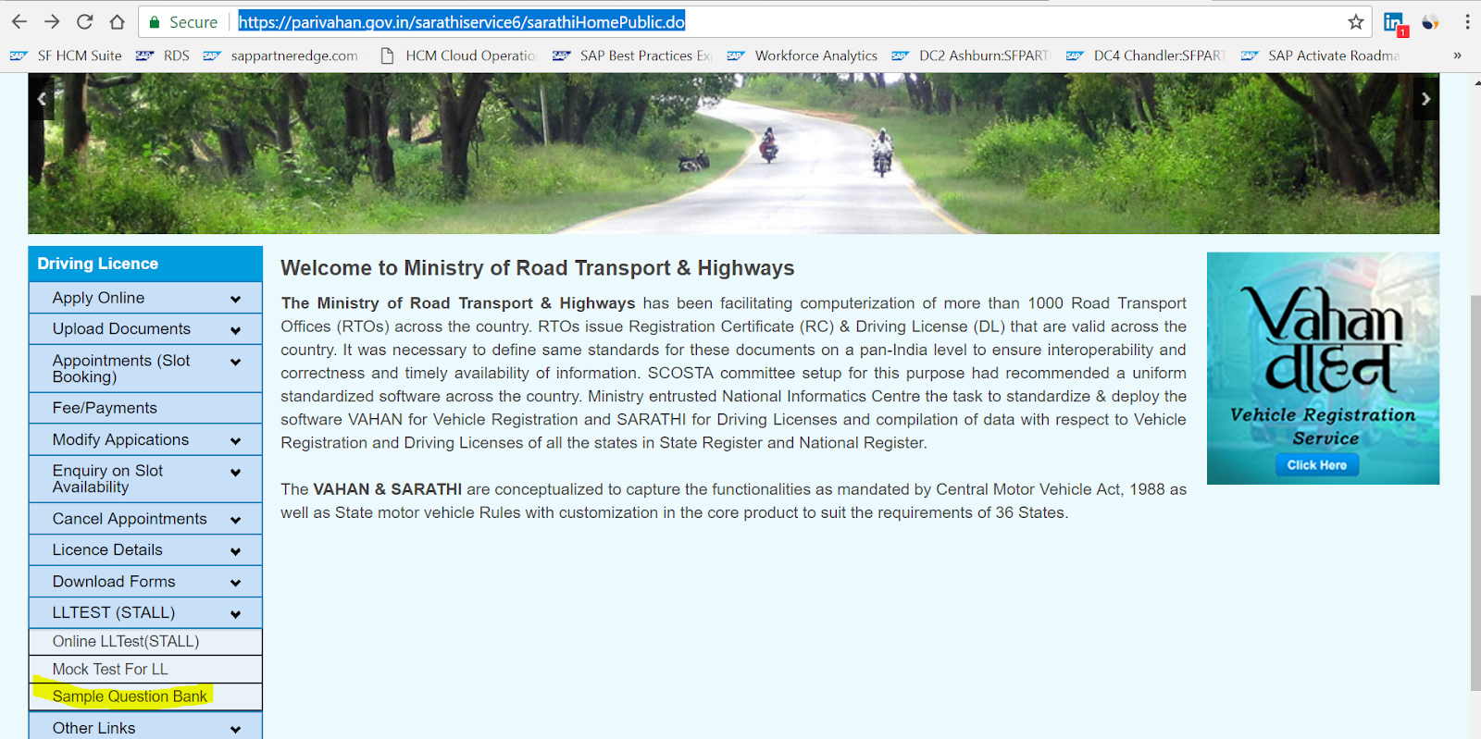The image size is (1481, 739).
Task: Expand Enquiry on Slot Availability arrow
Action: click(x=235, y=473)
